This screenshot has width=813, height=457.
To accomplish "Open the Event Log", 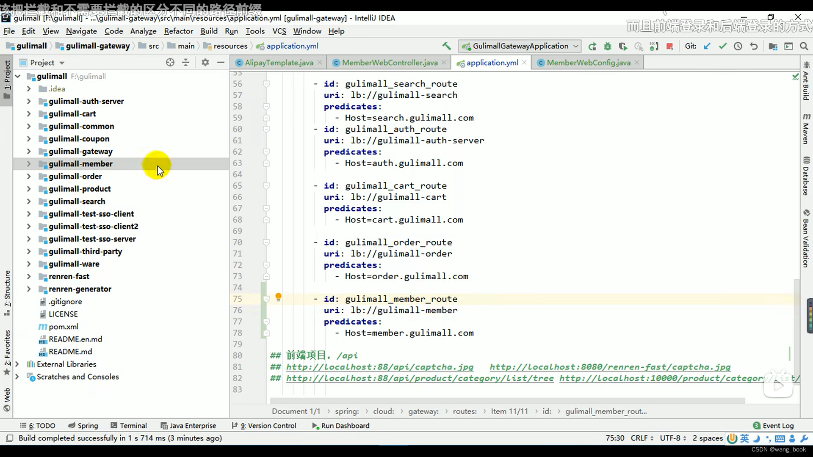I will point(774,426).
